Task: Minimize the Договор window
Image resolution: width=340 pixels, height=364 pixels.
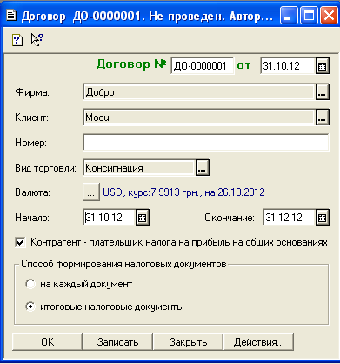Action: coord(289,15)
